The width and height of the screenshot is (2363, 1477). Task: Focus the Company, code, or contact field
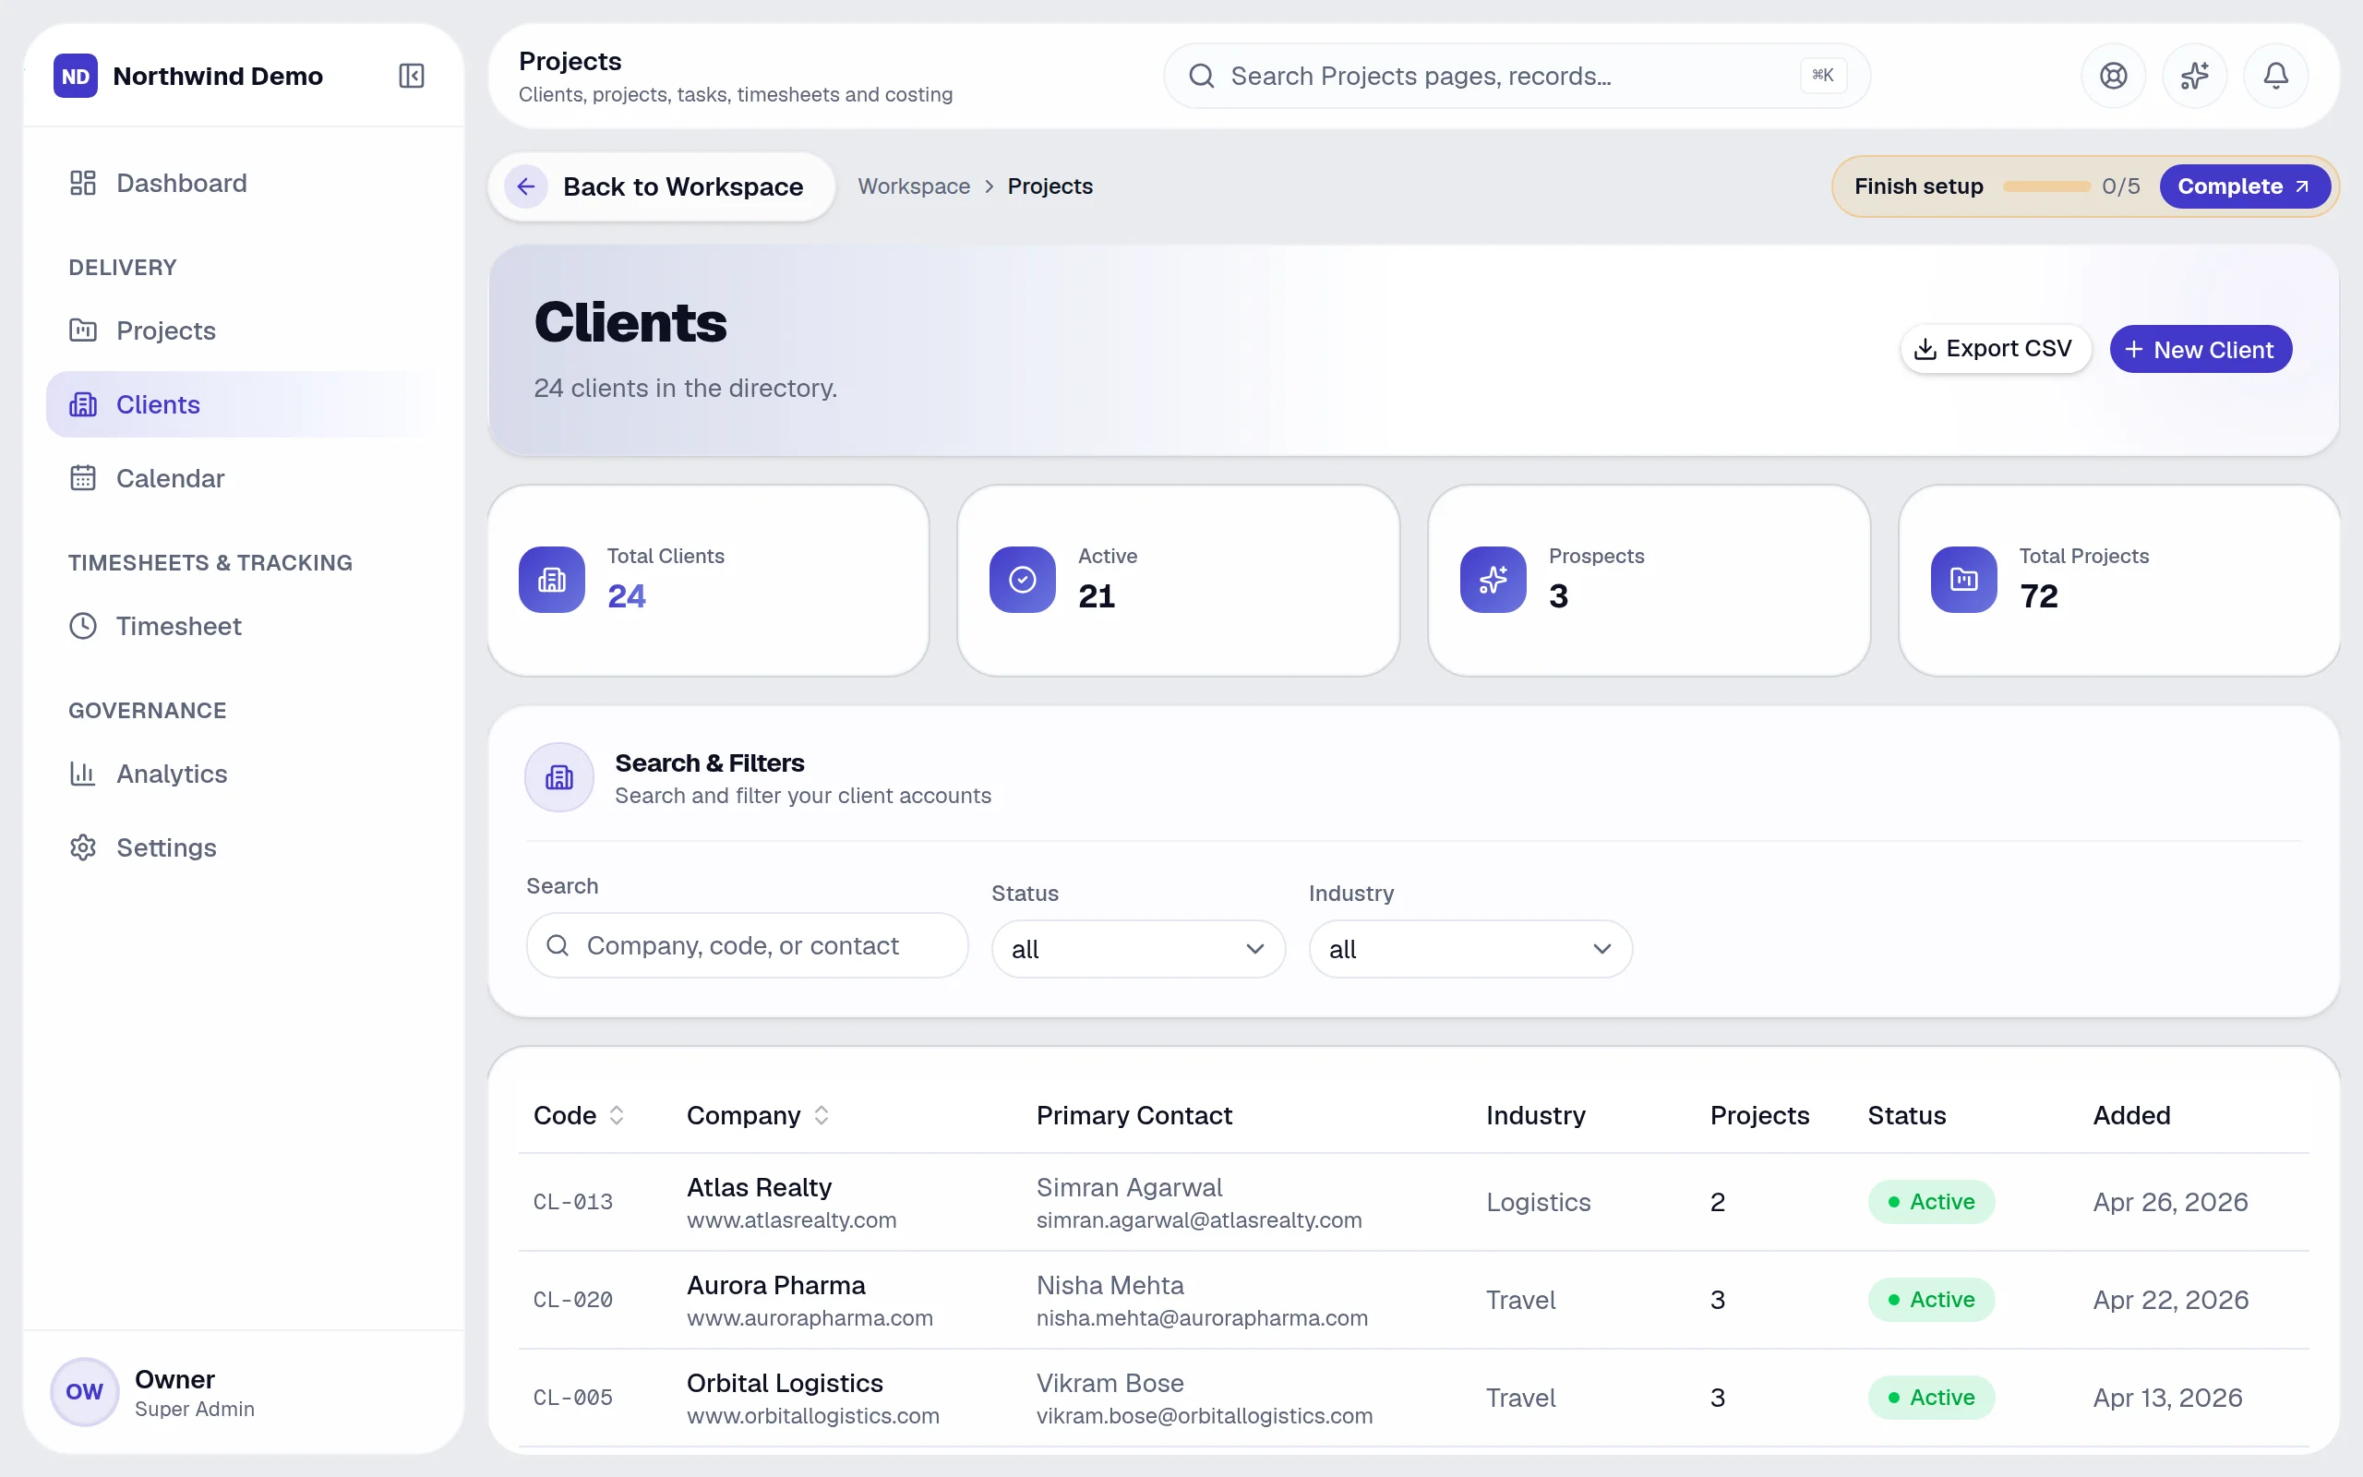747,944
